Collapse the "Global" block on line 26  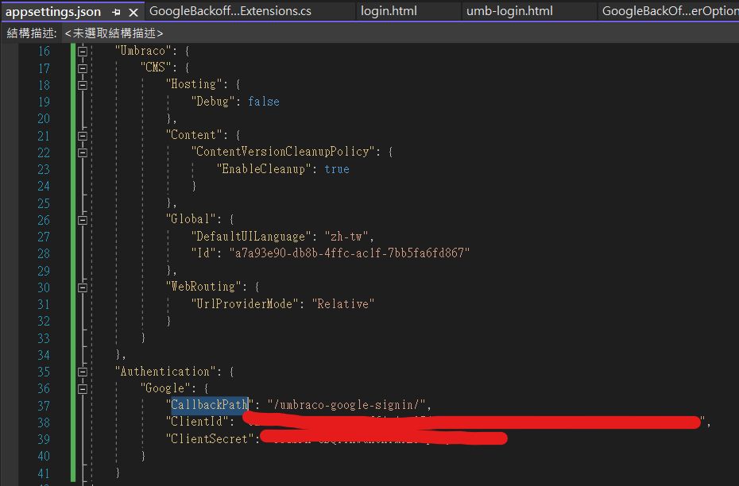click(x=83, y=220)
